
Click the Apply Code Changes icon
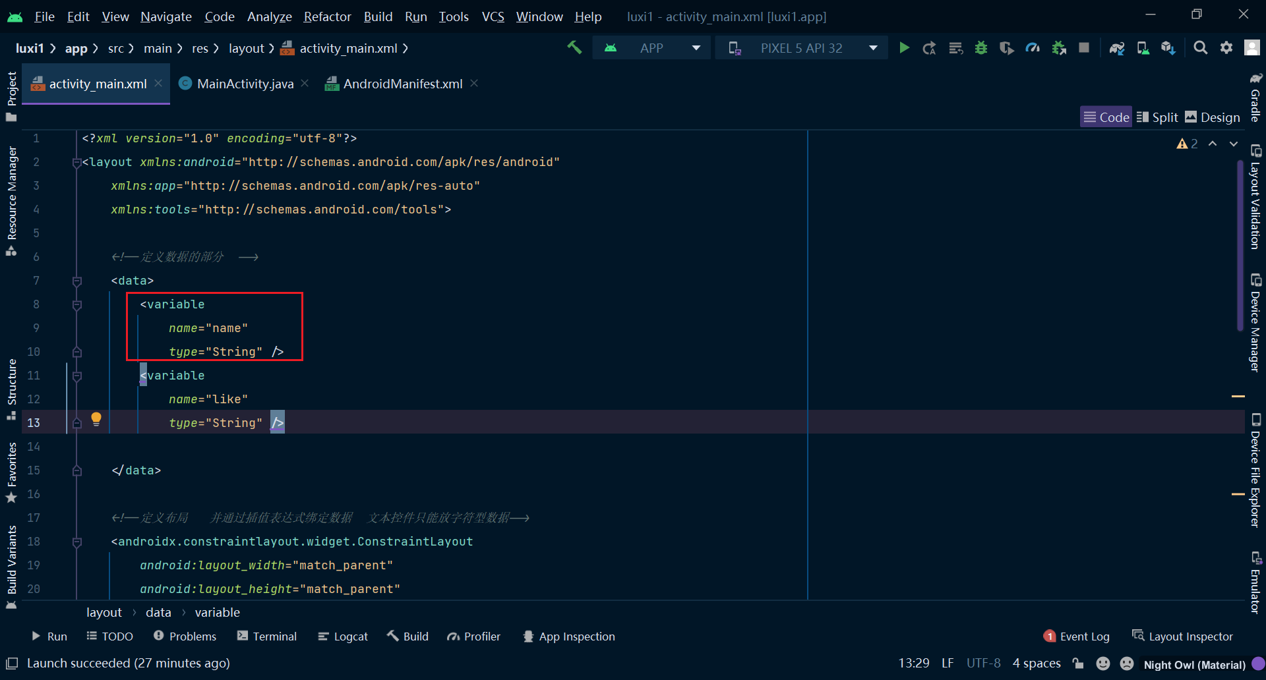pos(955,47)
